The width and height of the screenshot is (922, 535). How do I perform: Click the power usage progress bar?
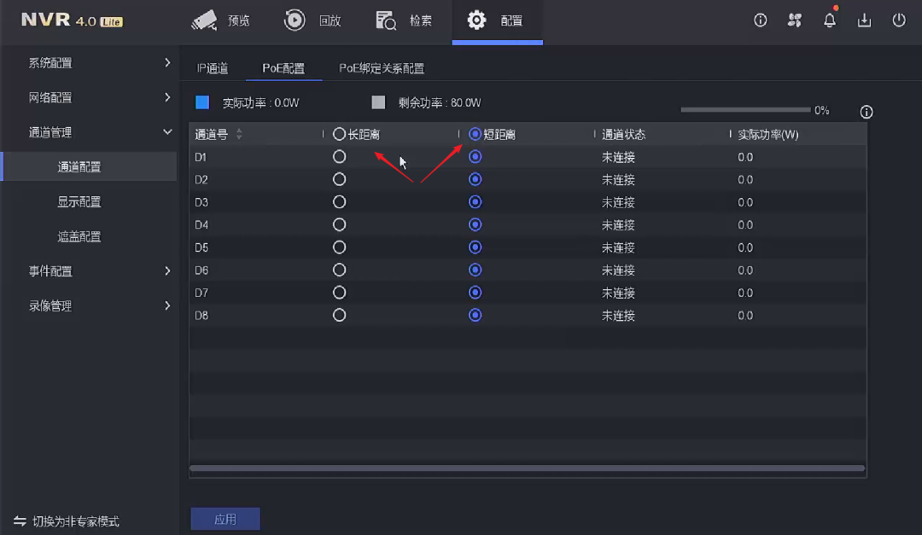click(745, 110)
